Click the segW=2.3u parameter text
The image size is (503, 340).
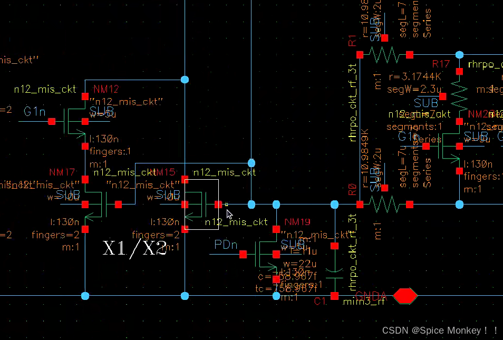[x=414, y=89]
